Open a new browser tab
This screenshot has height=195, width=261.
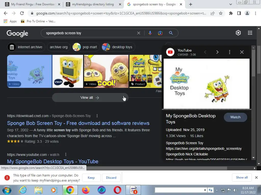click(x=191, y=4)
